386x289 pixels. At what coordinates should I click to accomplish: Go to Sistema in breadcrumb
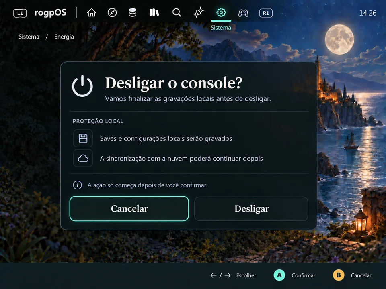point(29,37)
